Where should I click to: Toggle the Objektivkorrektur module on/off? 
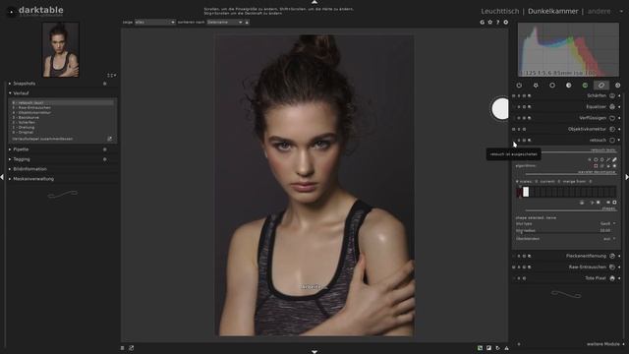[514, 129]
